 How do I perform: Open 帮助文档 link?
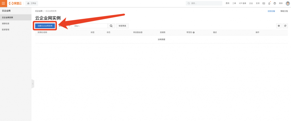[284, 11]
